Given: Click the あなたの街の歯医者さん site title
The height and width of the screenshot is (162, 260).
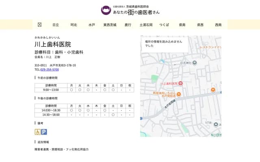Looking at the screenshot, I should 136,12.
